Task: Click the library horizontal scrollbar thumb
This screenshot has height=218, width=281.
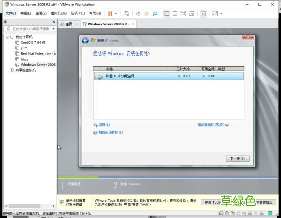Action: (24, 206)
